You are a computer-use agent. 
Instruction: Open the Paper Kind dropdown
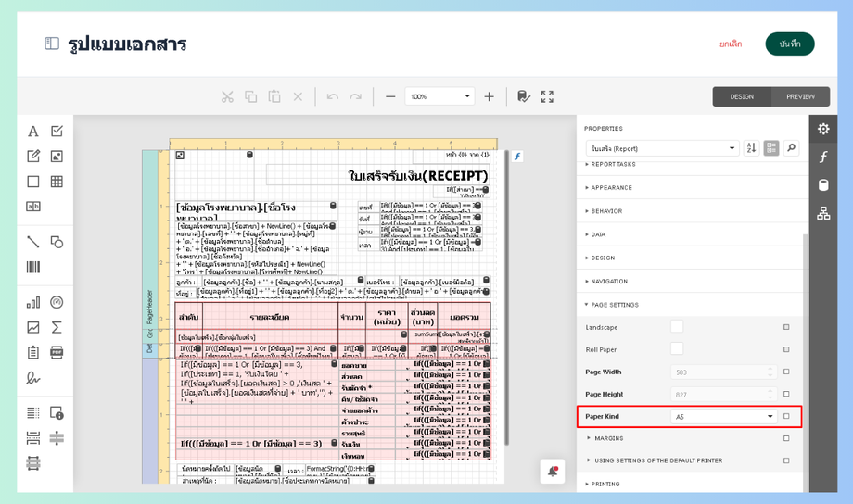point(724,417)
